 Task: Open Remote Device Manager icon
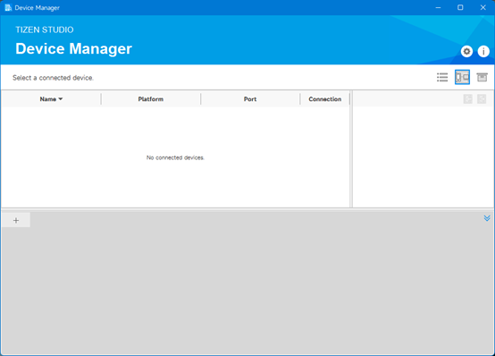(462, 77)
